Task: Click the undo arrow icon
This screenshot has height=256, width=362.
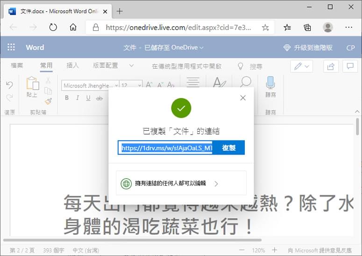Action: pyautogui.click(x=9, y=85)
